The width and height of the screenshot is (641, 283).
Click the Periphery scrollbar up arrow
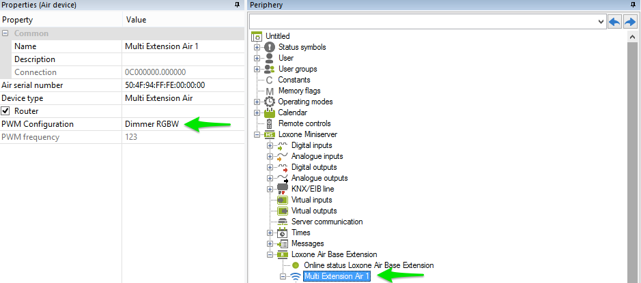coord(631,37)
